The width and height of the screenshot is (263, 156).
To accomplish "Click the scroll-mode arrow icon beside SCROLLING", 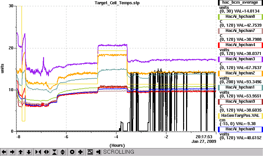I will tap(98, 152).
